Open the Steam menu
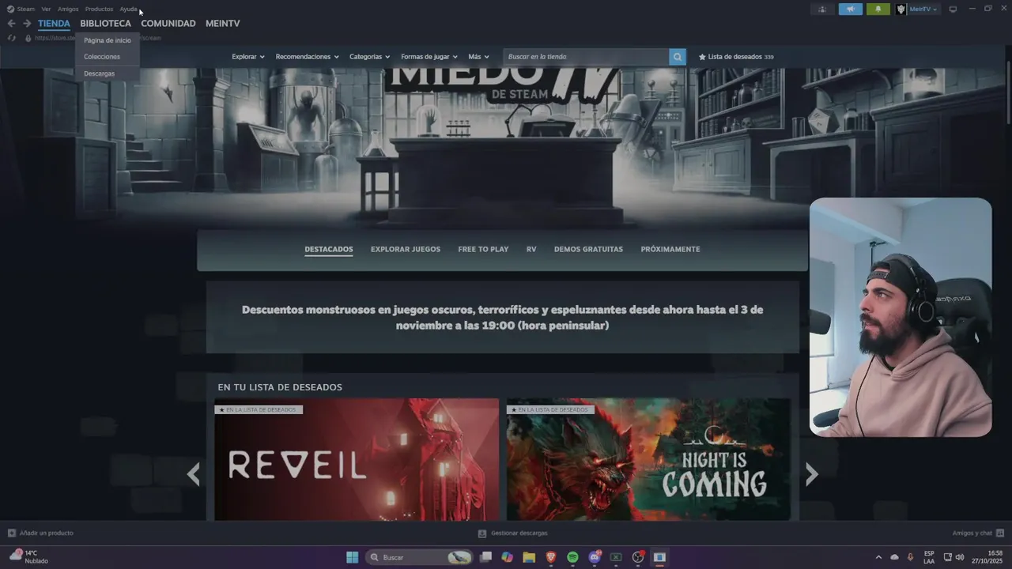 pos(26,9)
